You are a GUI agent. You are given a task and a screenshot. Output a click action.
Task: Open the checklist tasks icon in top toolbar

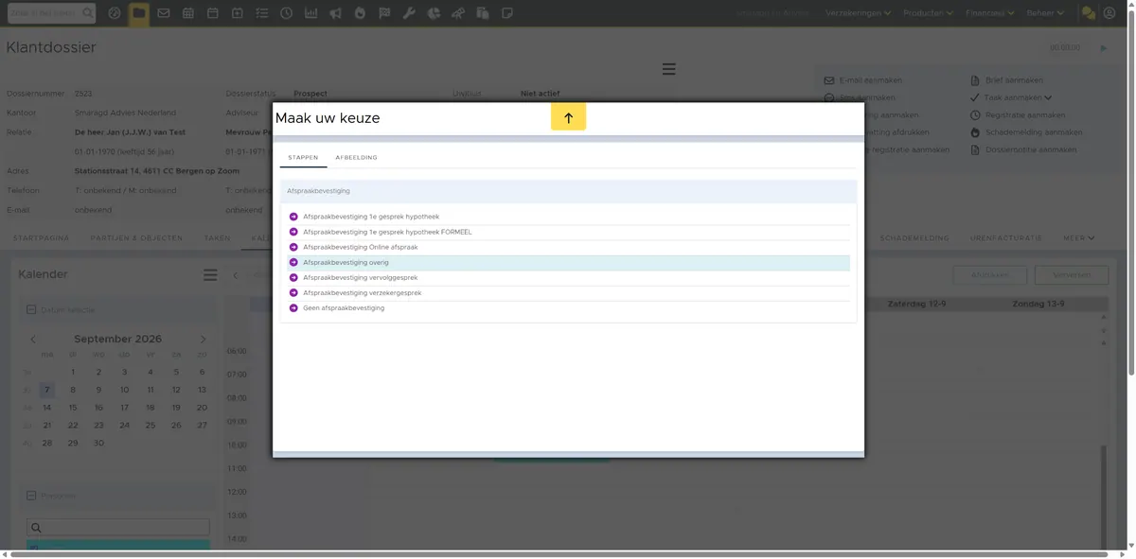click(261, 13)
